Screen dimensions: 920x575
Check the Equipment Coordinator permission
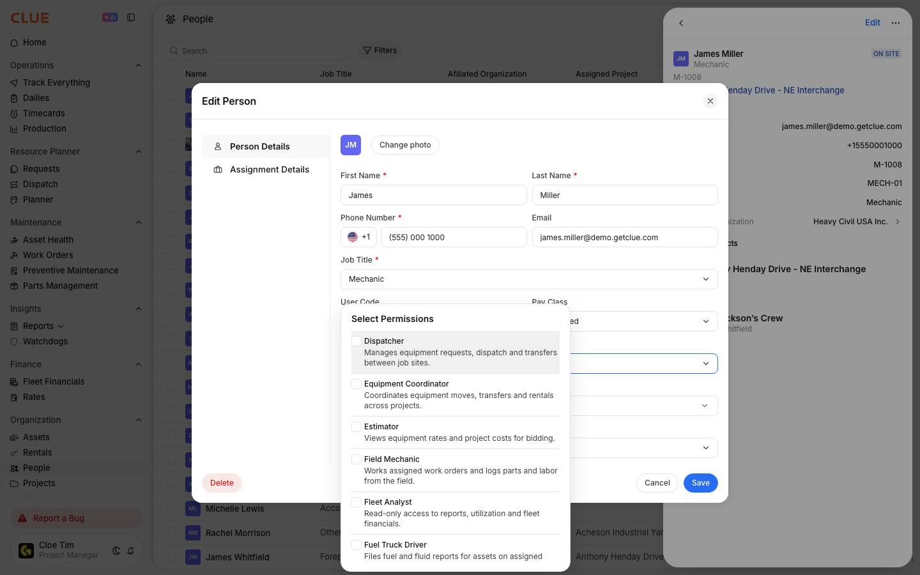point(356,384)
